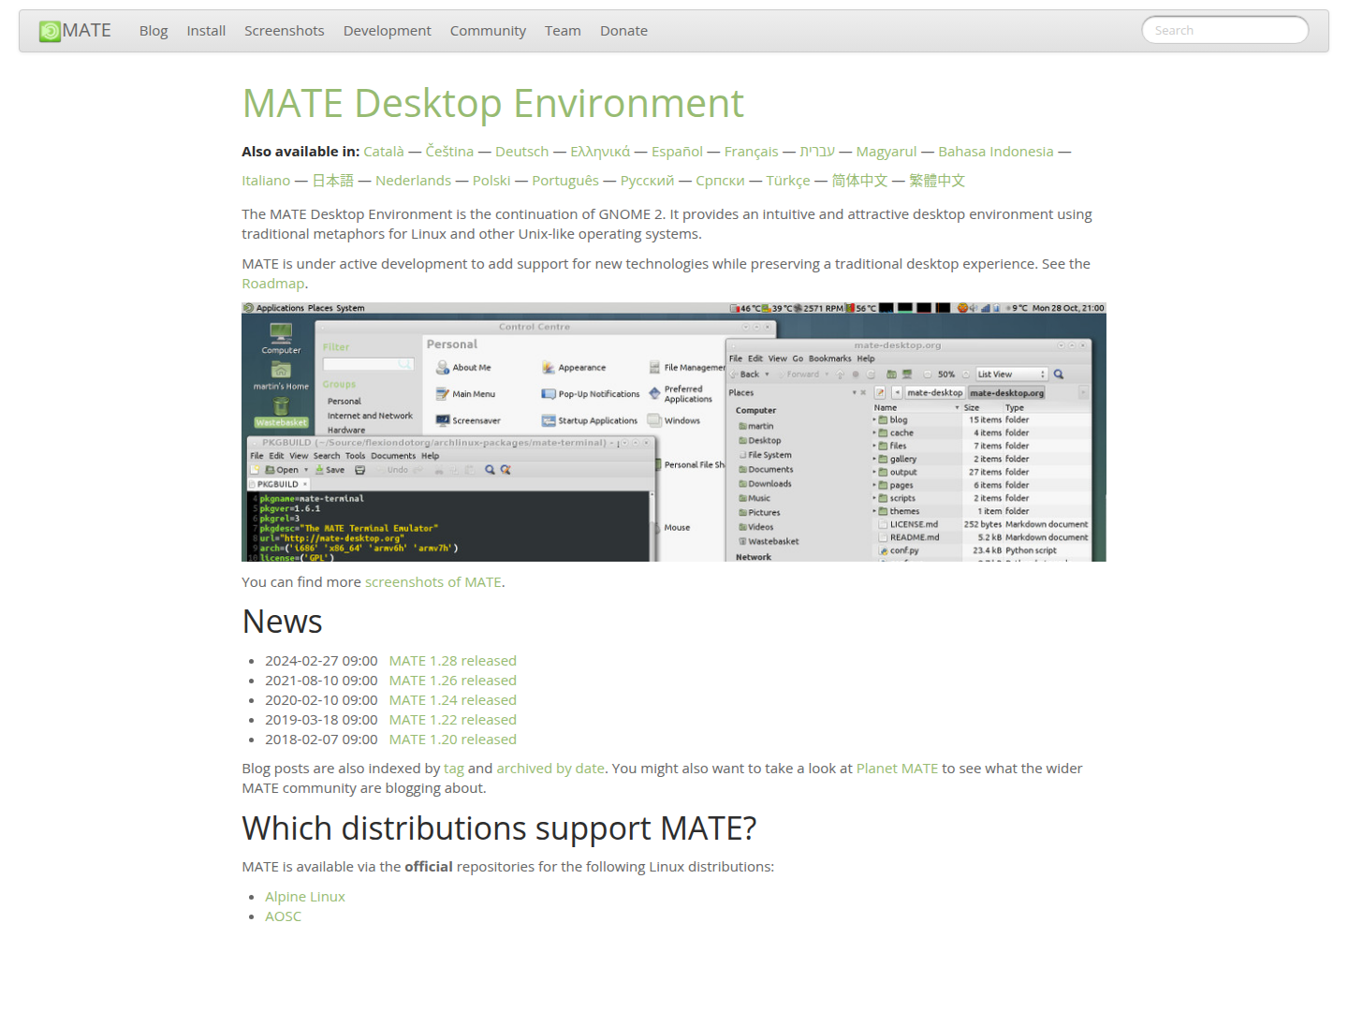1348x1011 pixels.
Task: View the Team page
Action: pyautogui.click(x=563, y=31)
